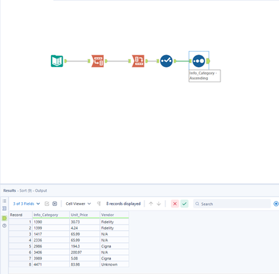The width and height of the screenshot is (279, 274).
Task: Select Info_Category cell 3989
Action: coord(51,258)
